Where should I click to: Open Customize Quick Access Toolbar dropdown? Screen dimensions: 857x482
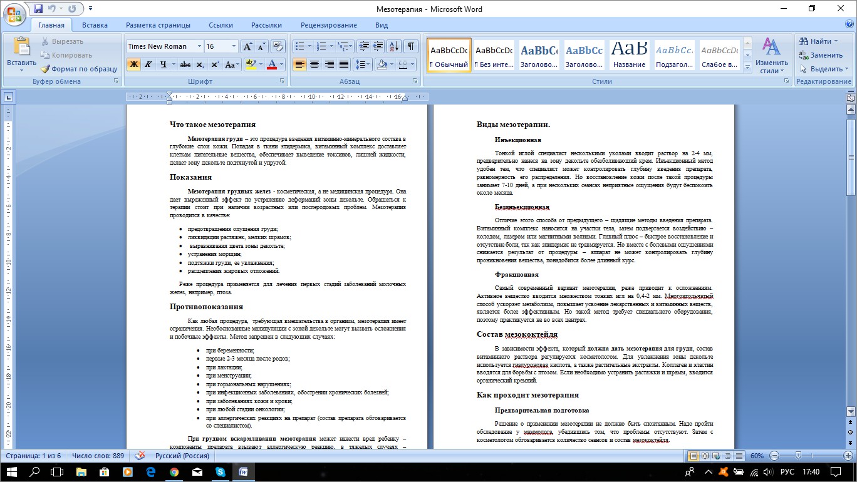click(x=90, y=9)
